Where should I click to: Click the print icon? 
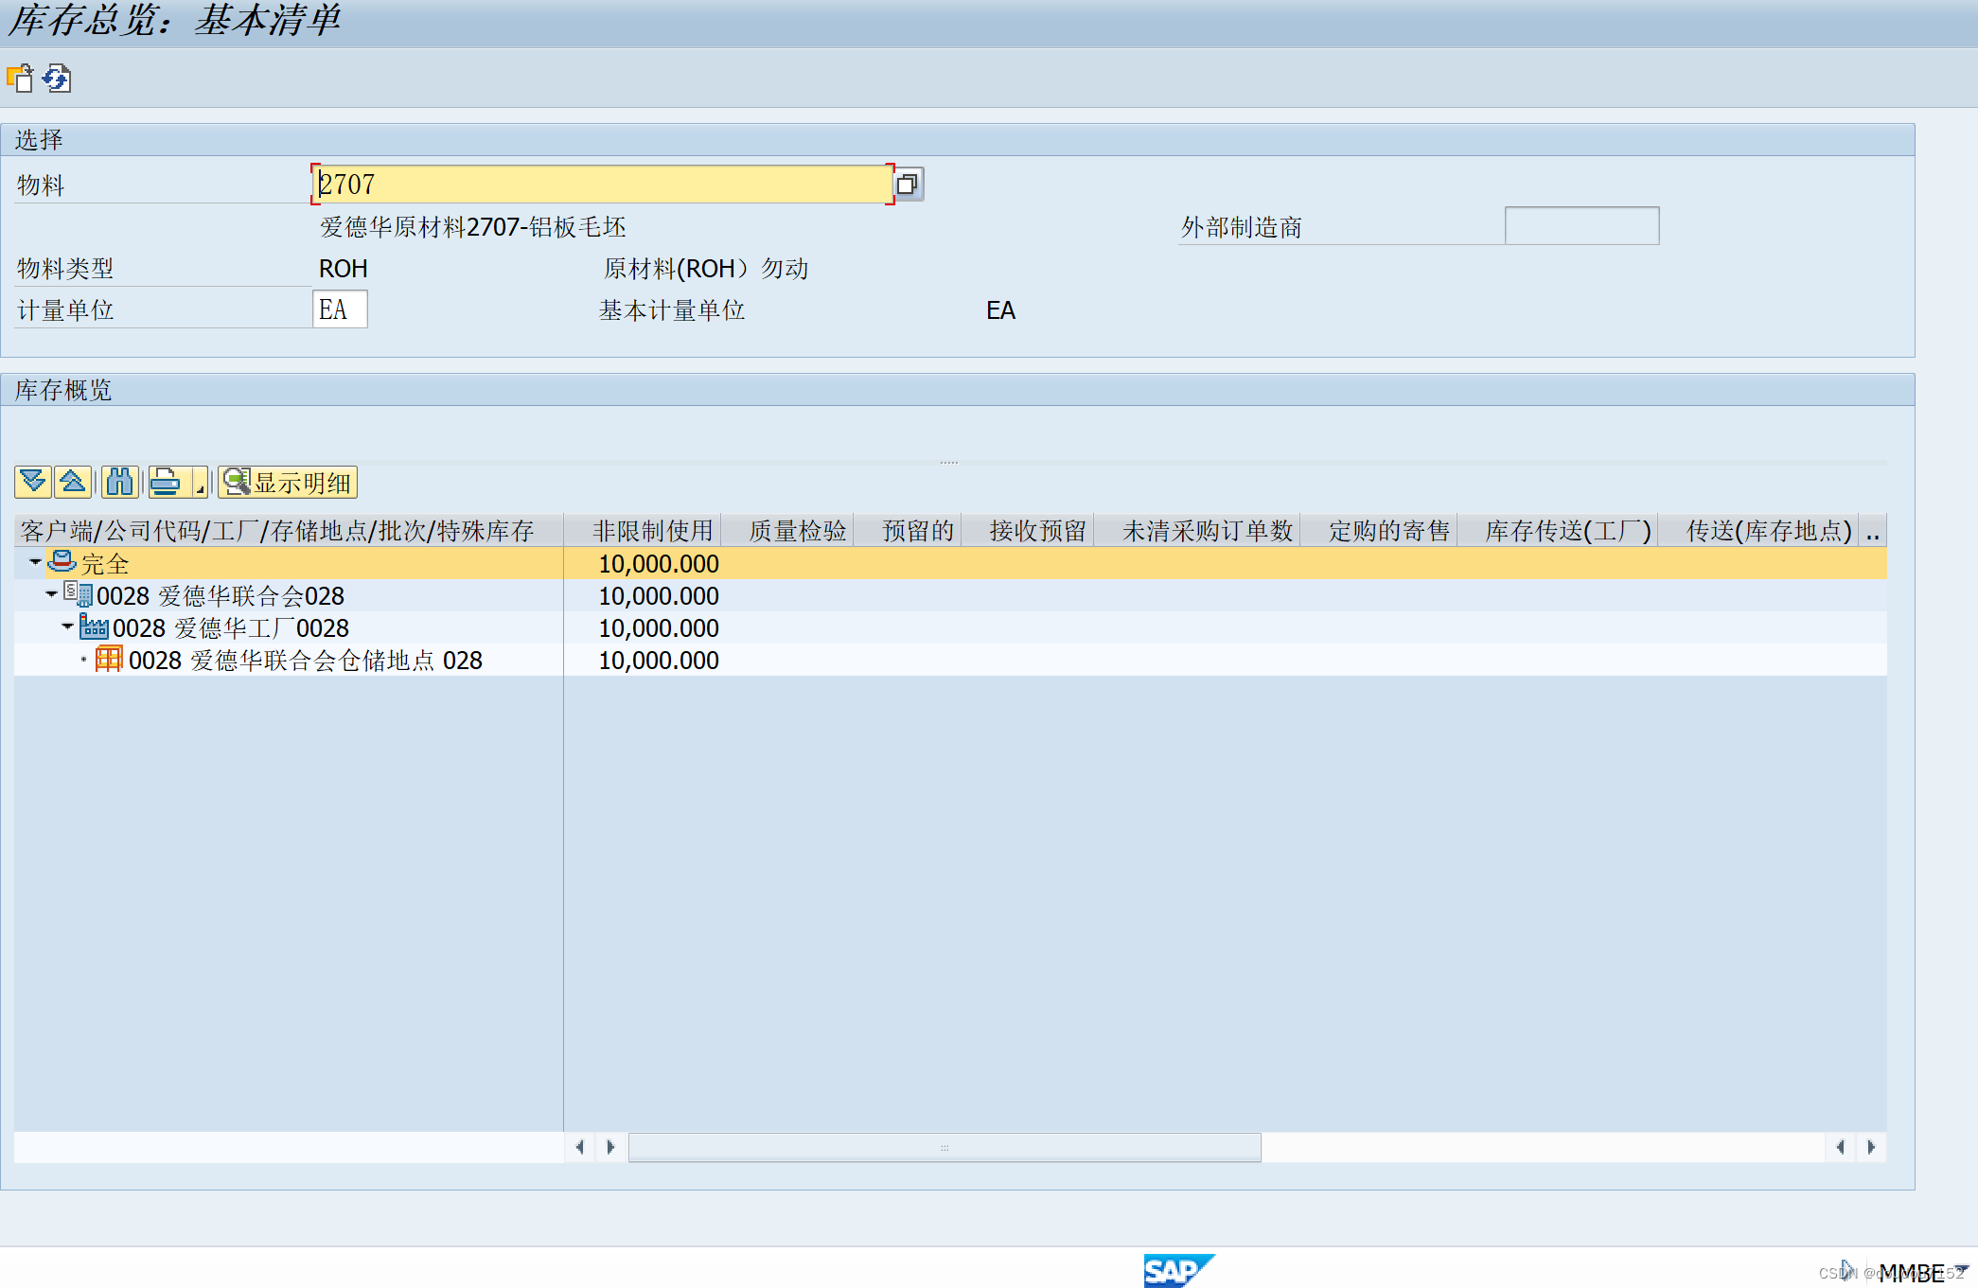click(x=167, y=482)
